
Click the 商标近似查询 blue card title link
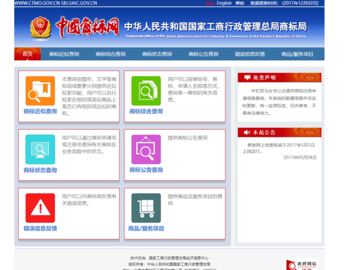(40, 111)
